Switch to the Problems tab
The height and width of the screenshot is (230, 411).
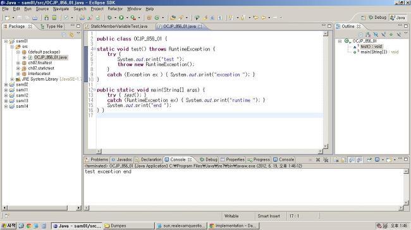97,159
